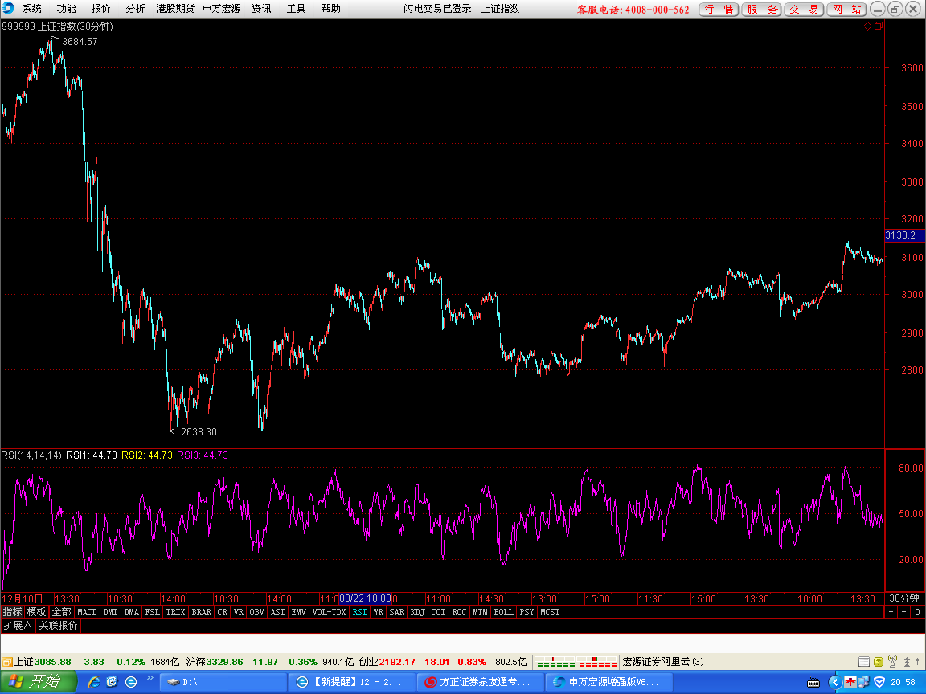Click the 3138.2 price marker on axis
926x694 pixels.
pyautogui.click(x=905, y=235)
